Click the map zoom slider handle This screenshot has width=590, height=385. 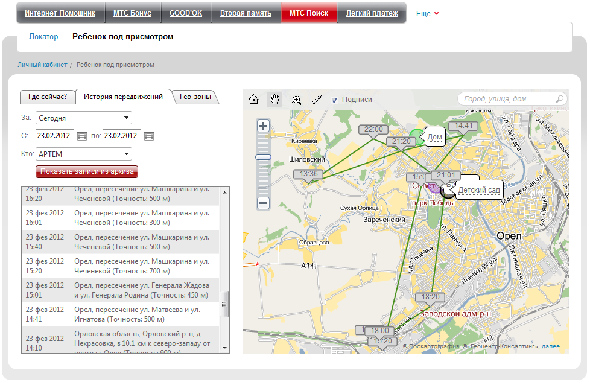(x=264, y=157)
